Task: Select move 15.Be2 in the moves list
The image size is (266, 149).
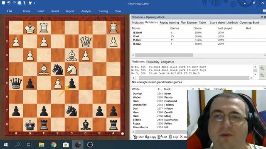Action: (199, 44)
